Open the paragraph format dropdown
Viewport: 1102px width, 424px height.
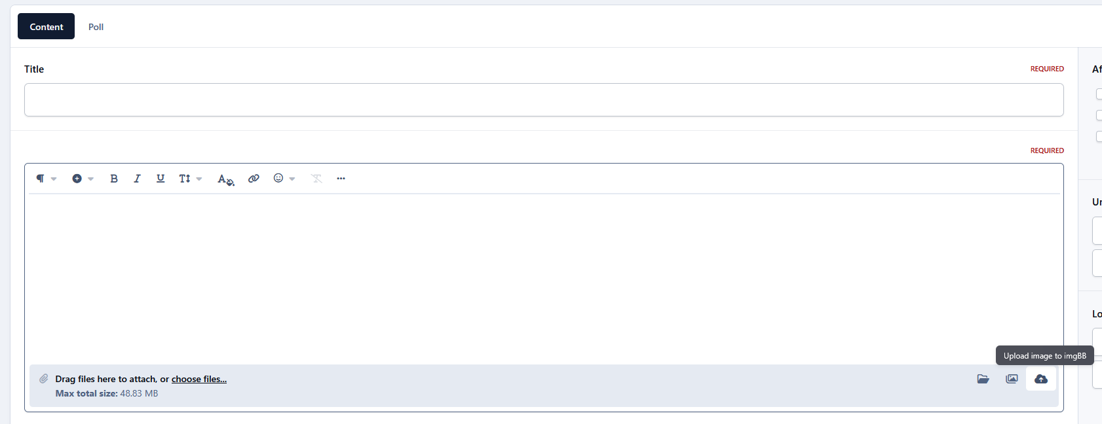point(46,179)
